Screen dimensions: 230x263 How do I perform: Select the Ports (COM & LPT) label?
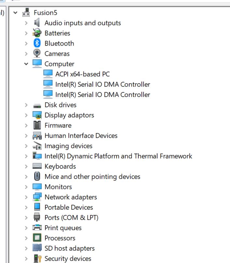pos(71,217)
